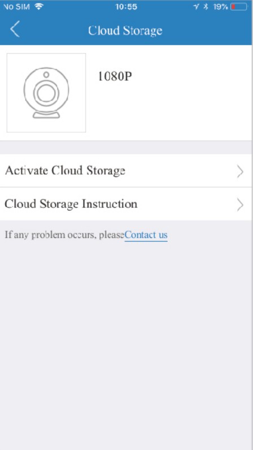The image size is (253, 450).
Task: Select the camera device thumbnail image
Action: 46,93
